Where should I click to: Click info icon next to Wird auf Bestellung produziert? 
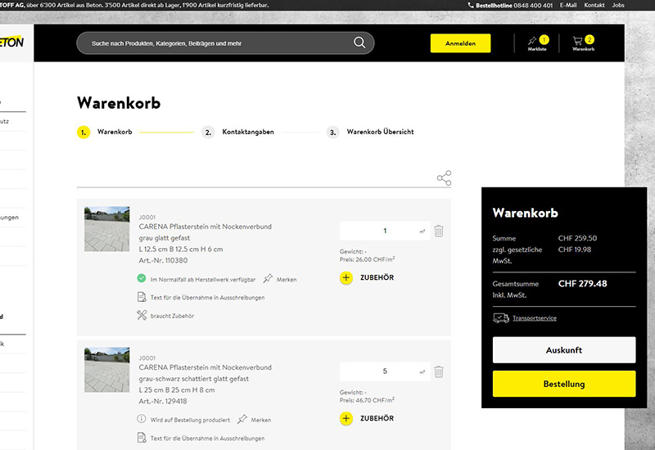pyautogui.click(x=142, y=419)
